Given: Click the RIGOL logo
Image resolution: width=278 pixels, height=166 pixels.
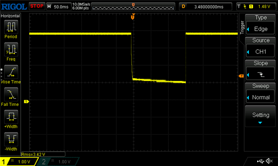Looking at the screenshot, I should click(x=14, y=7).
